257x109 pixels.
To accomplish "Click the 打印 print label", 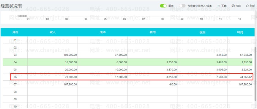I will coord(238,6).
